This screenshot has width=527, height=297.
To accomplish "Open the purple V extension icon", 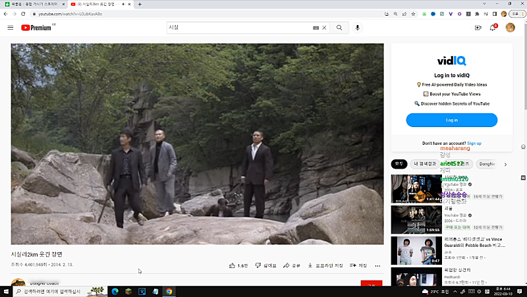I will [x=451, y=14].
